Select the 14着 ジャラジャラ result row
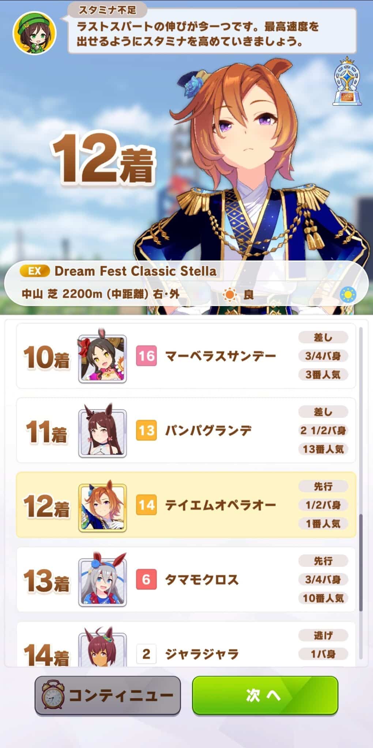The height and width of the screenshot is (748, 373). point(186,644)
